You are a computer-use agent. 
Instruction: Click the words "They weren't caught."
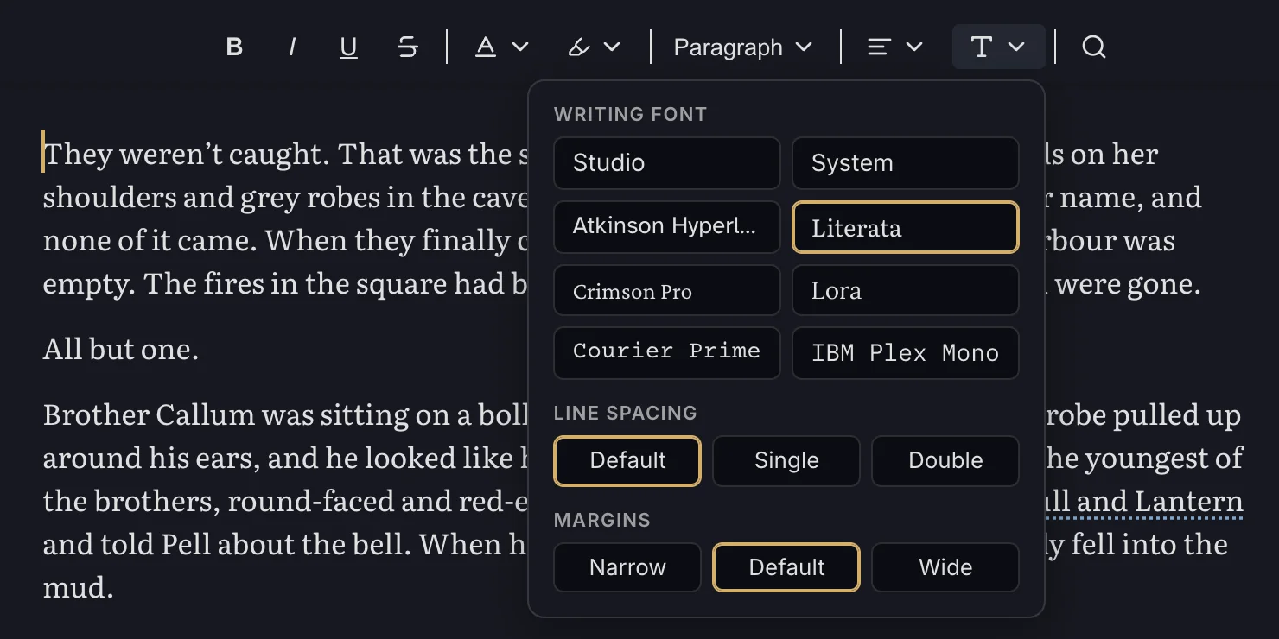187,154
